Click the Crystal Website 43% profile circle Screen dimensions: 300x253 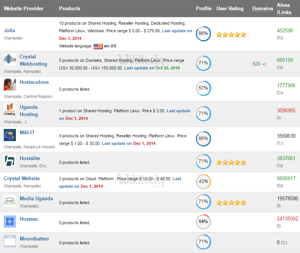[204, 181]
